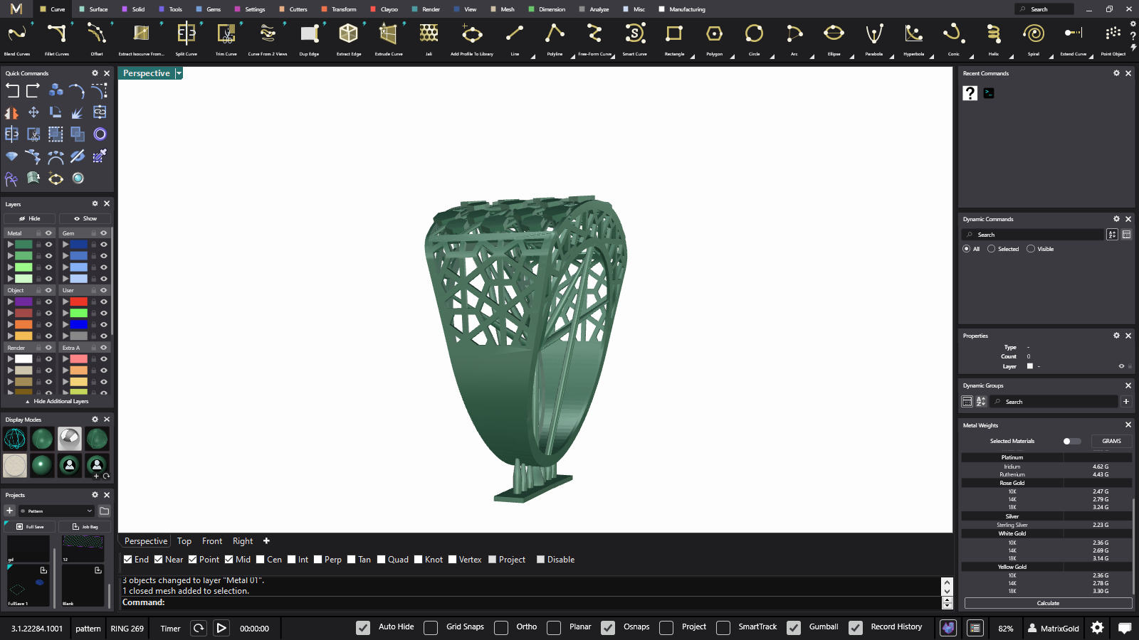Open the Gems menu tab

coord(209,9)
